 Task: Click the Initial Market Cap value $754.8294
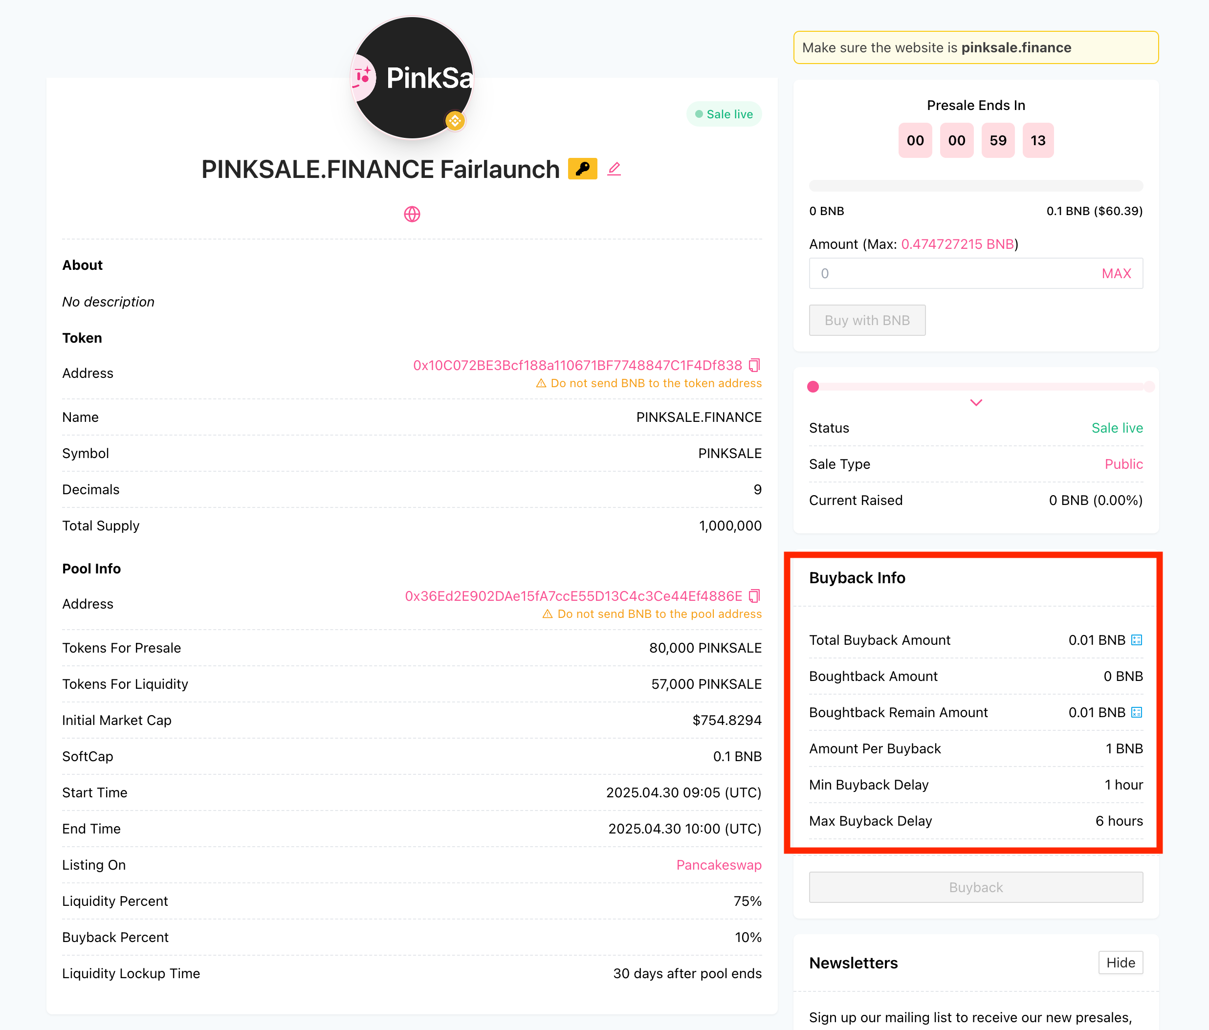click(x=727, y=720)
